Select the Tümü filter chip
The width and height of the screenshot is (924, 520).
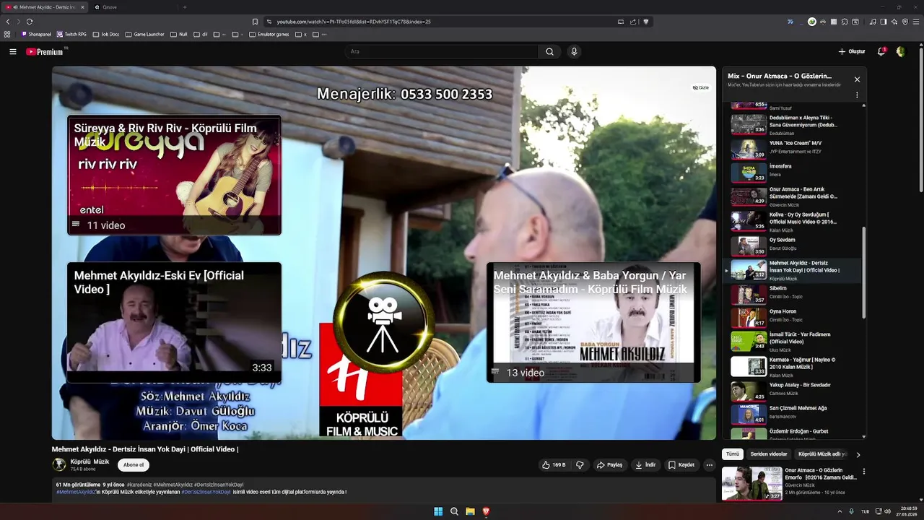[x=733, y=454]
